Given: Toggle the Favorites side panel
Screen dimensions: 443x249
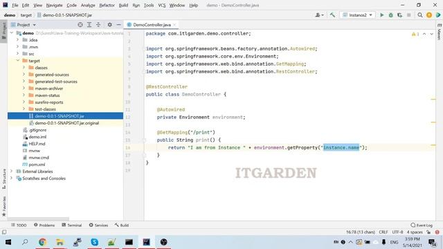Looking at the screenshot, I should coord(4,206).
